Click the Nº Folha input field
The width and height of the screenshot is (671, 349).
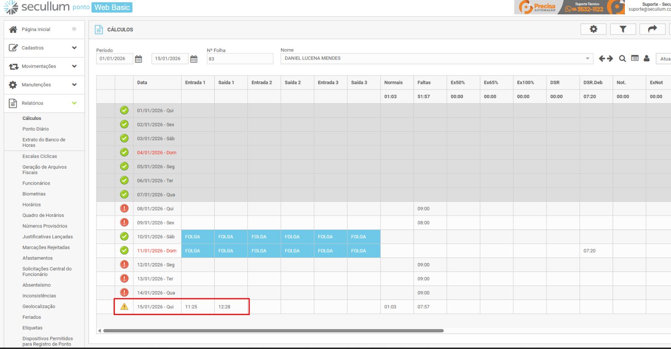240,59
